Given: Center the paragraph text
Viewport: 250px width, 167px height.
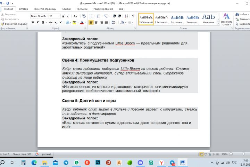Looking at the screenshot, I should (96, 22).
